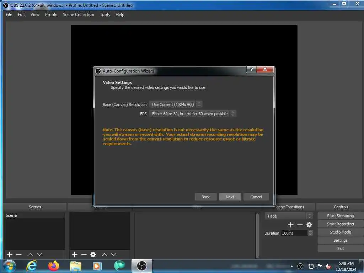Launch Internet Explorer from the taskbar
Image resolution: width=364 pixels, height=273 pixels.
point(31,266)
